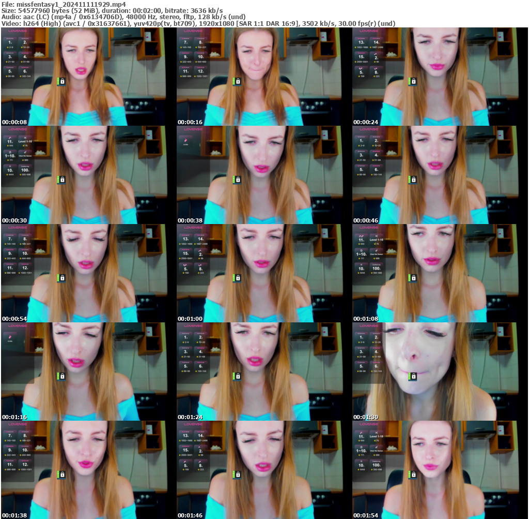Click the tip level 4 gradient tile

[25, 56]
